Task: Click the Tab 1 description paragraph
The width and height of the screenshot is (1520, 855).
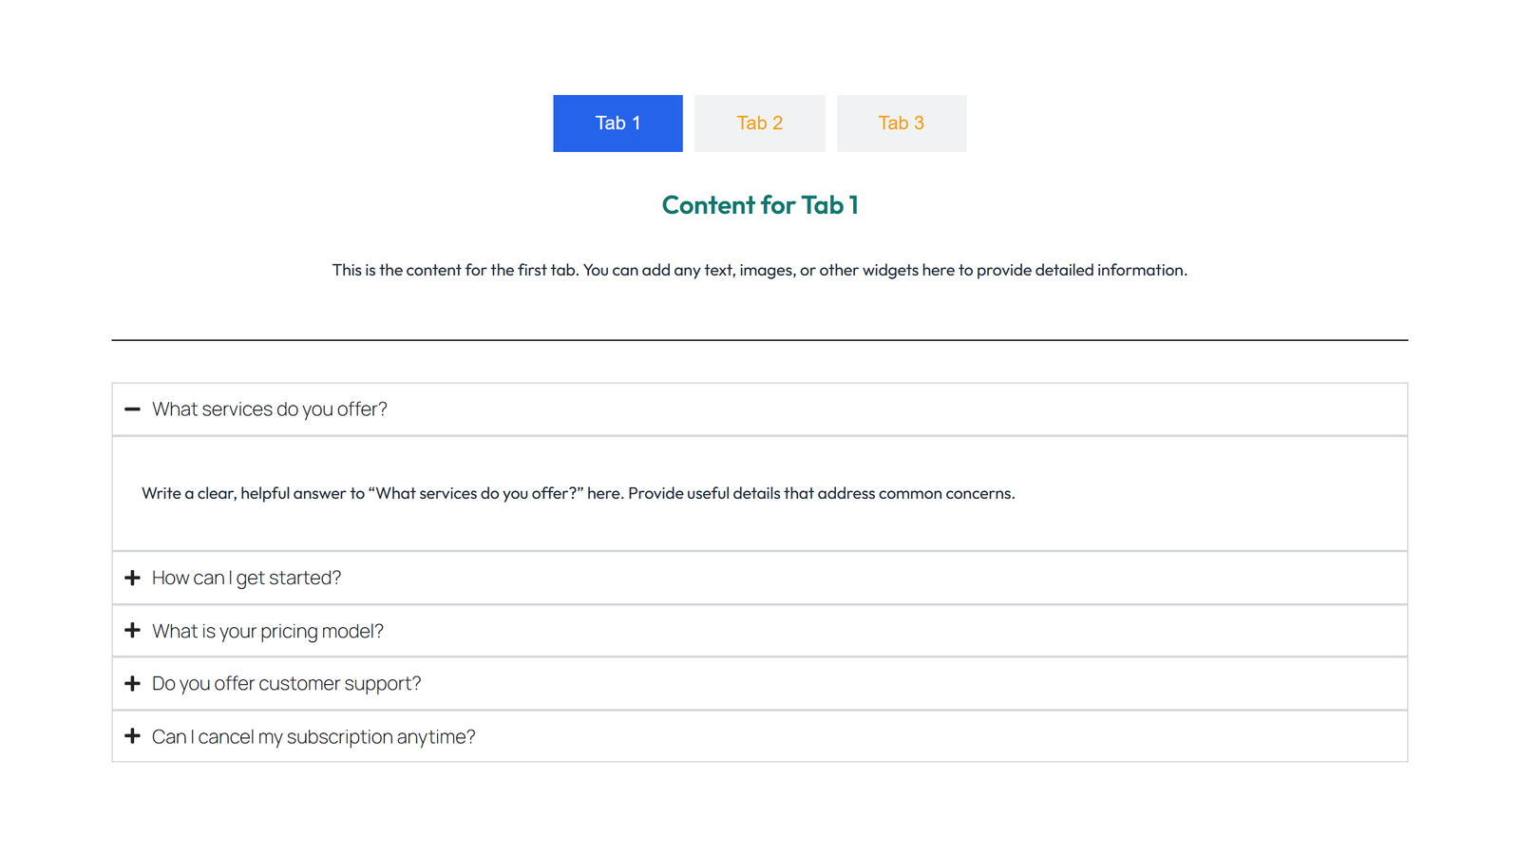Action: click(759, 270)
